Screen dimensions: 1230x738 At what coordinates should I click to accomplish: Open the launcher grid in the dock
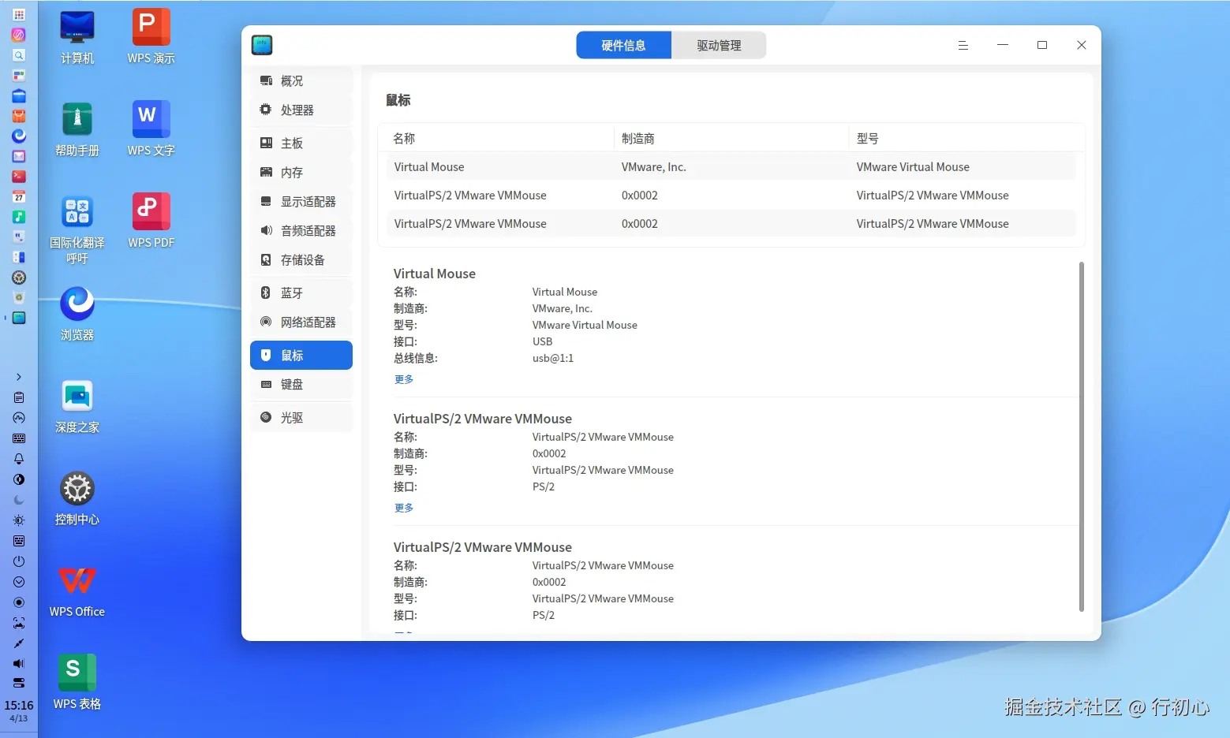[x=19, y=14]
